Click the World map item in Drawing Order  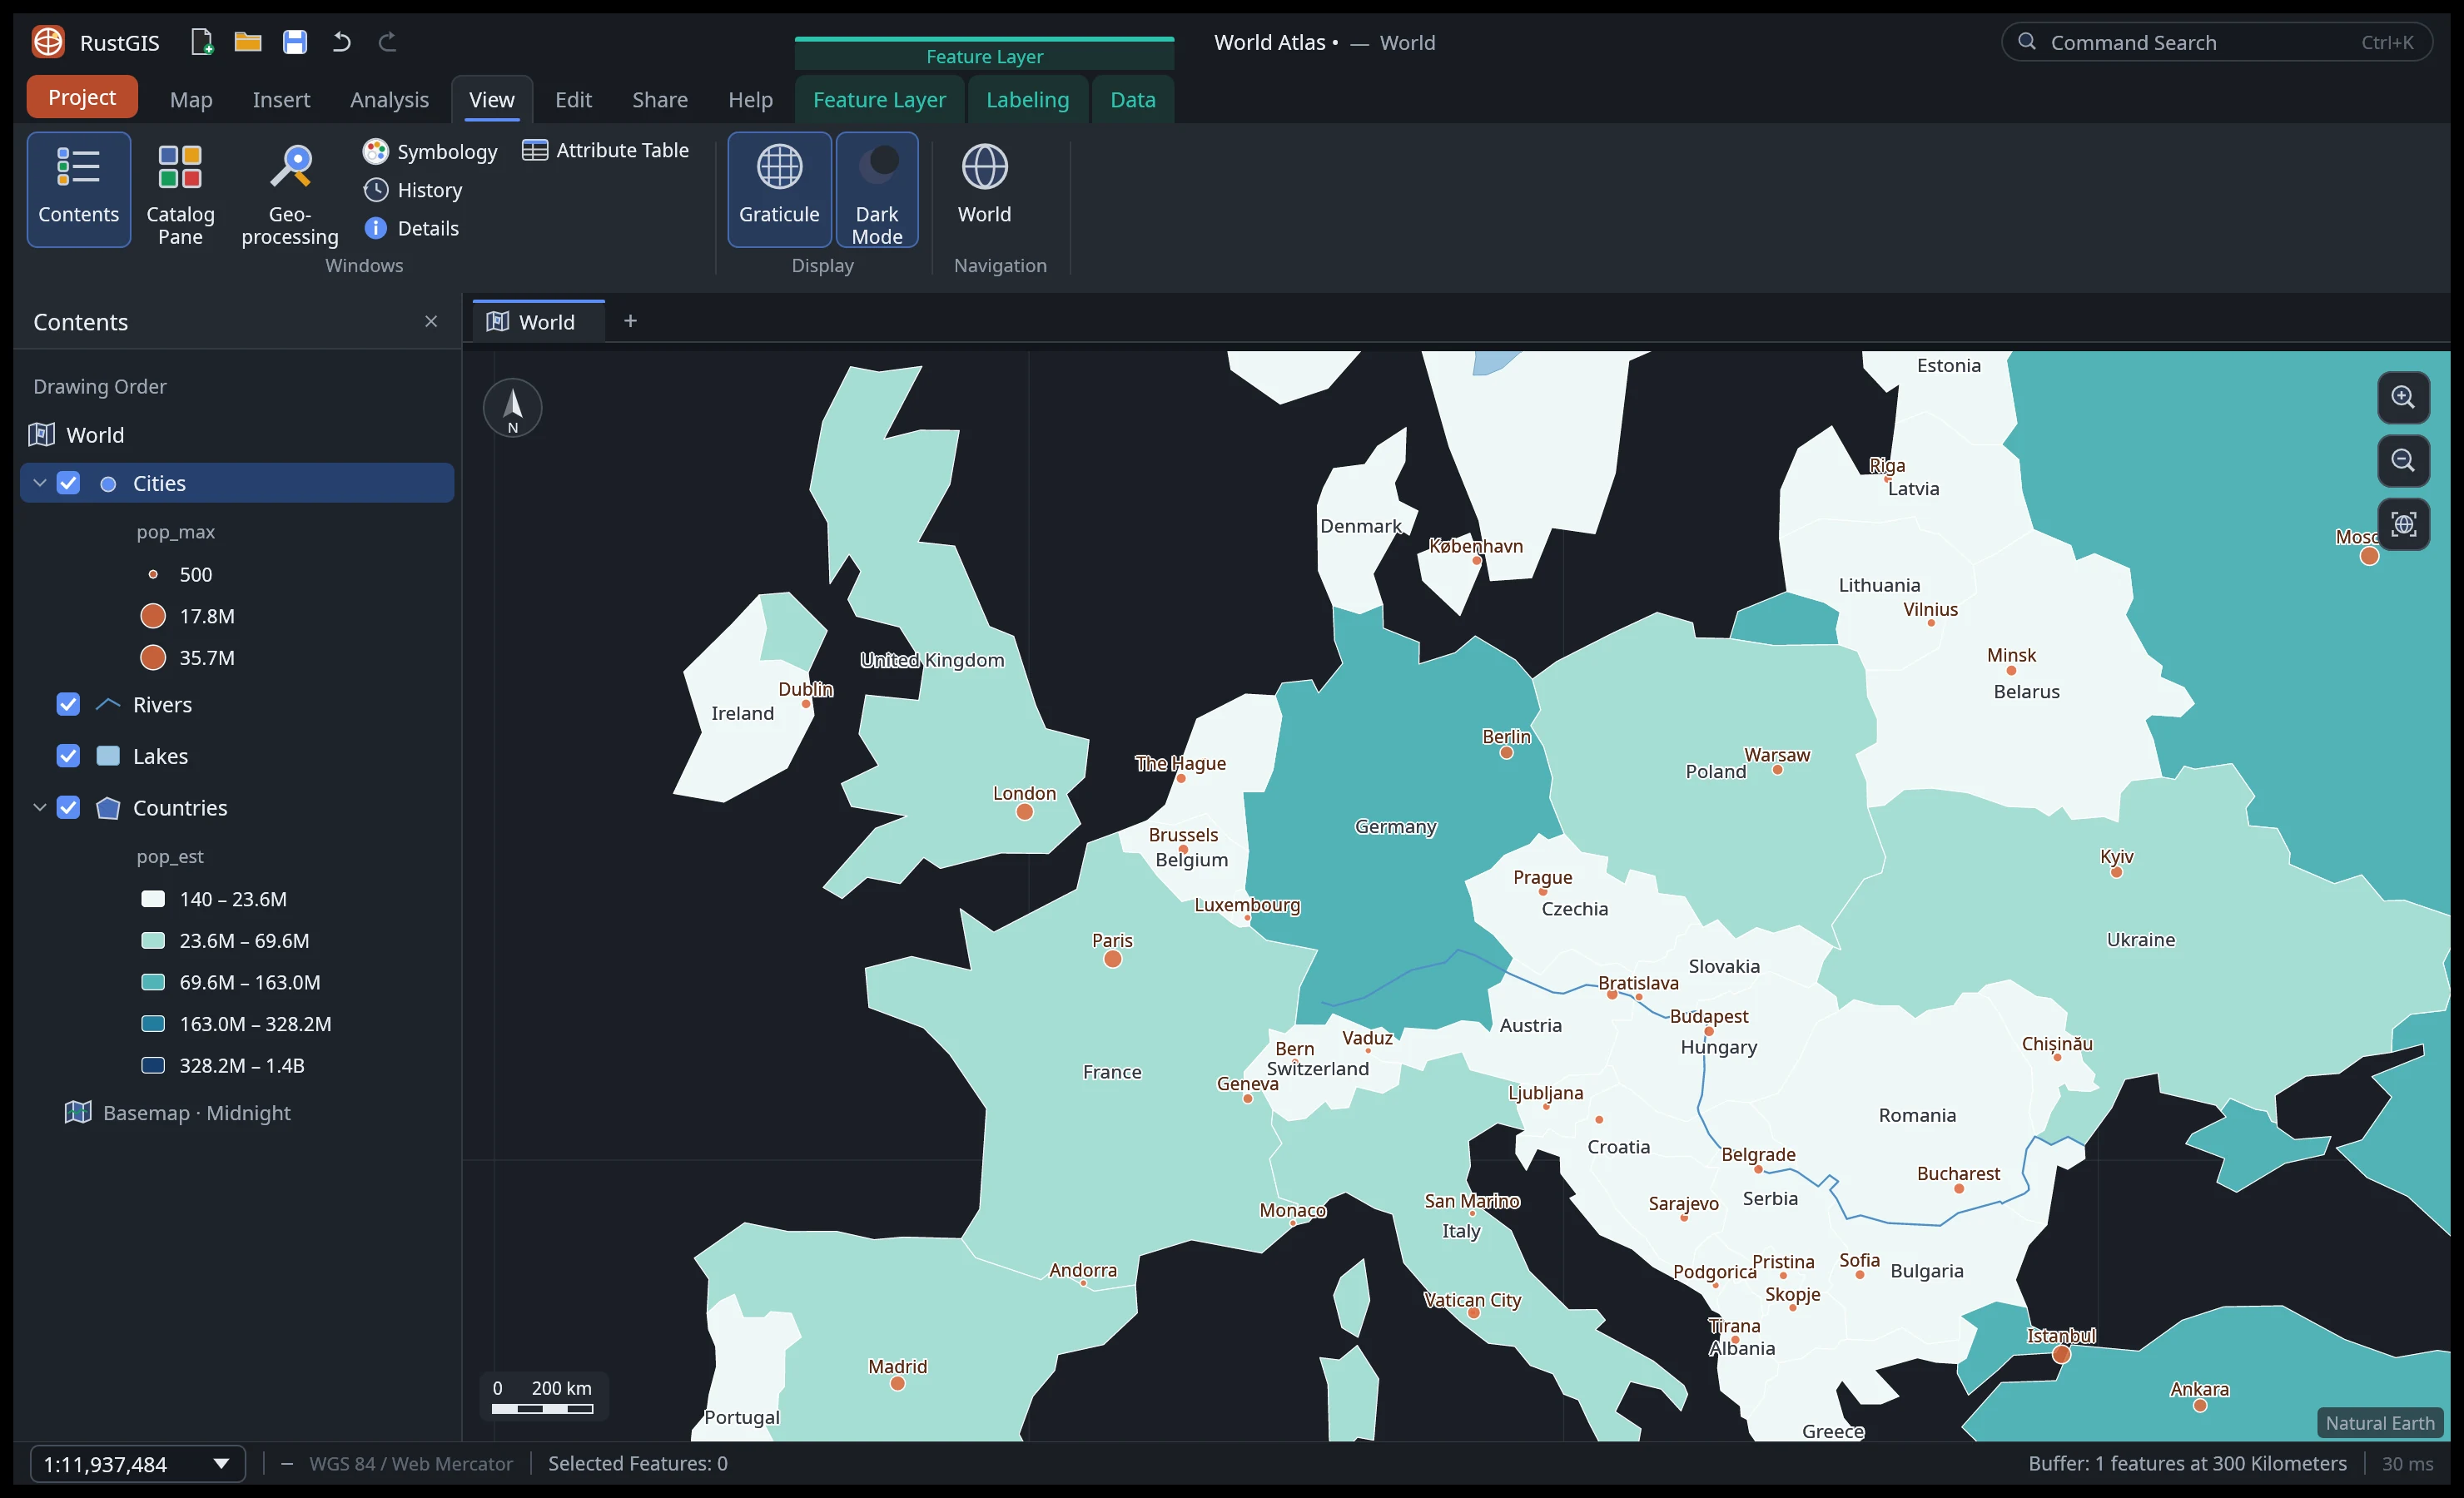(78, 434)
